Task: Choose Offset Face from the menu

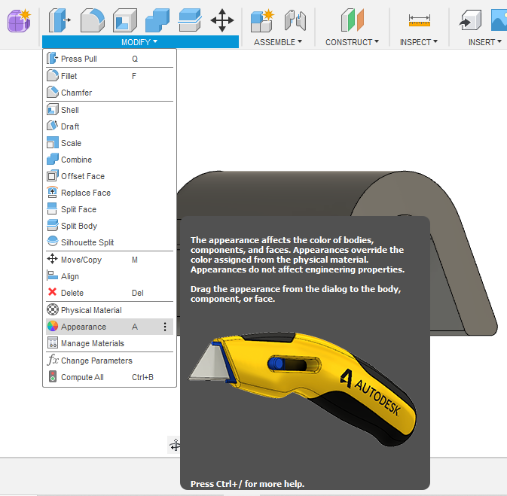Action: [110, 176]
